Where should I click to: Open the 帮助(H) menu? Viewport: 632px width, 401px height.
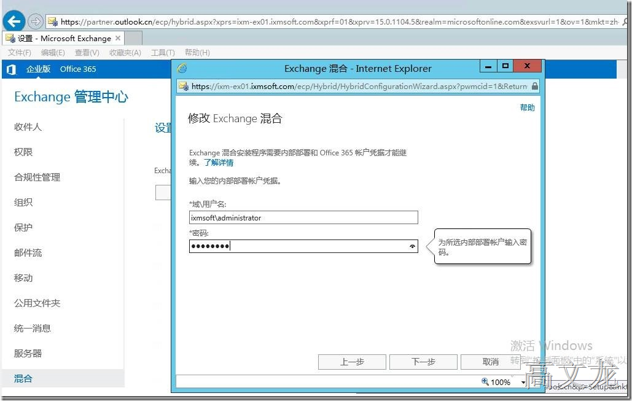point(197,53)
